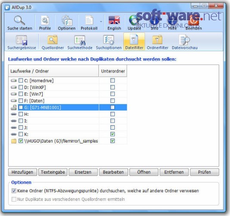Click the D: [WinXP] drive icon

14,87
